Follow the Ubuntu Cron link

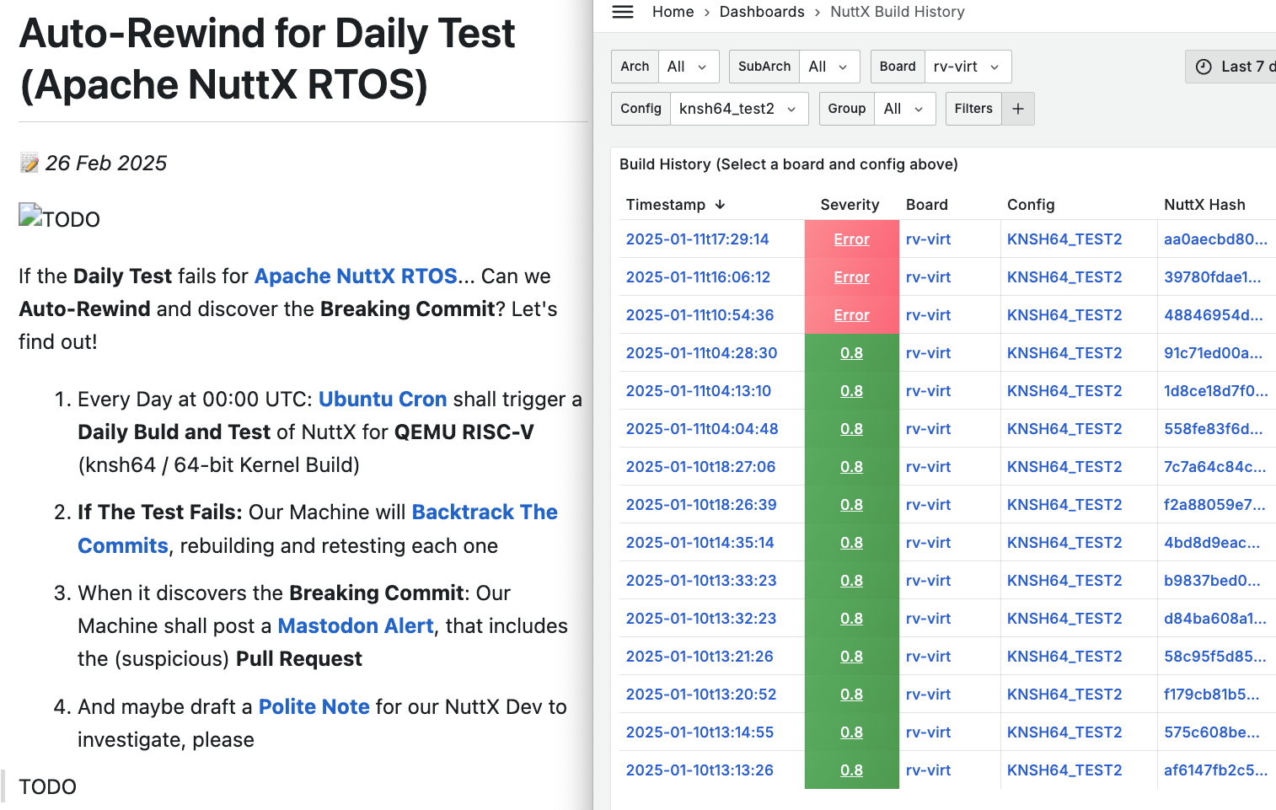383,399
